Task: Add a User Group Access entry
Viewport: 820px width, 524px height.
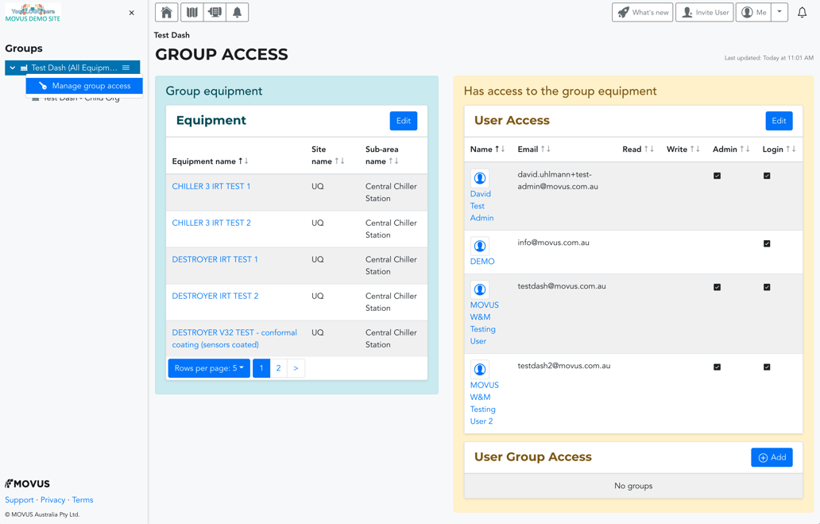Action: point(772,457)
